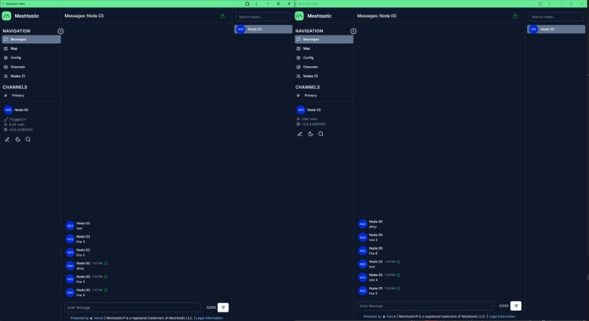Toggle dark mode moon icon under Node 00 sidebar info
This screenshot has width=589, height=321.
coord(18,139)
